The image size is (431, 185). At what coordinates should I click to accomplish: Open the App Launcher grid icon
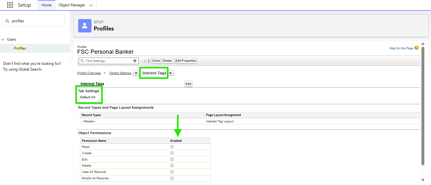point(10,5)
